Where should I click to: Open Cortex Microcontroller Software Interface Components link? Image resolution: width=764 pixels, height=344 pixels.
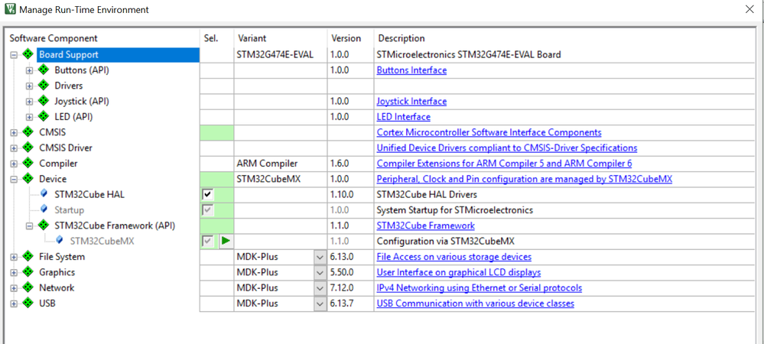click(x=489, y=132)
